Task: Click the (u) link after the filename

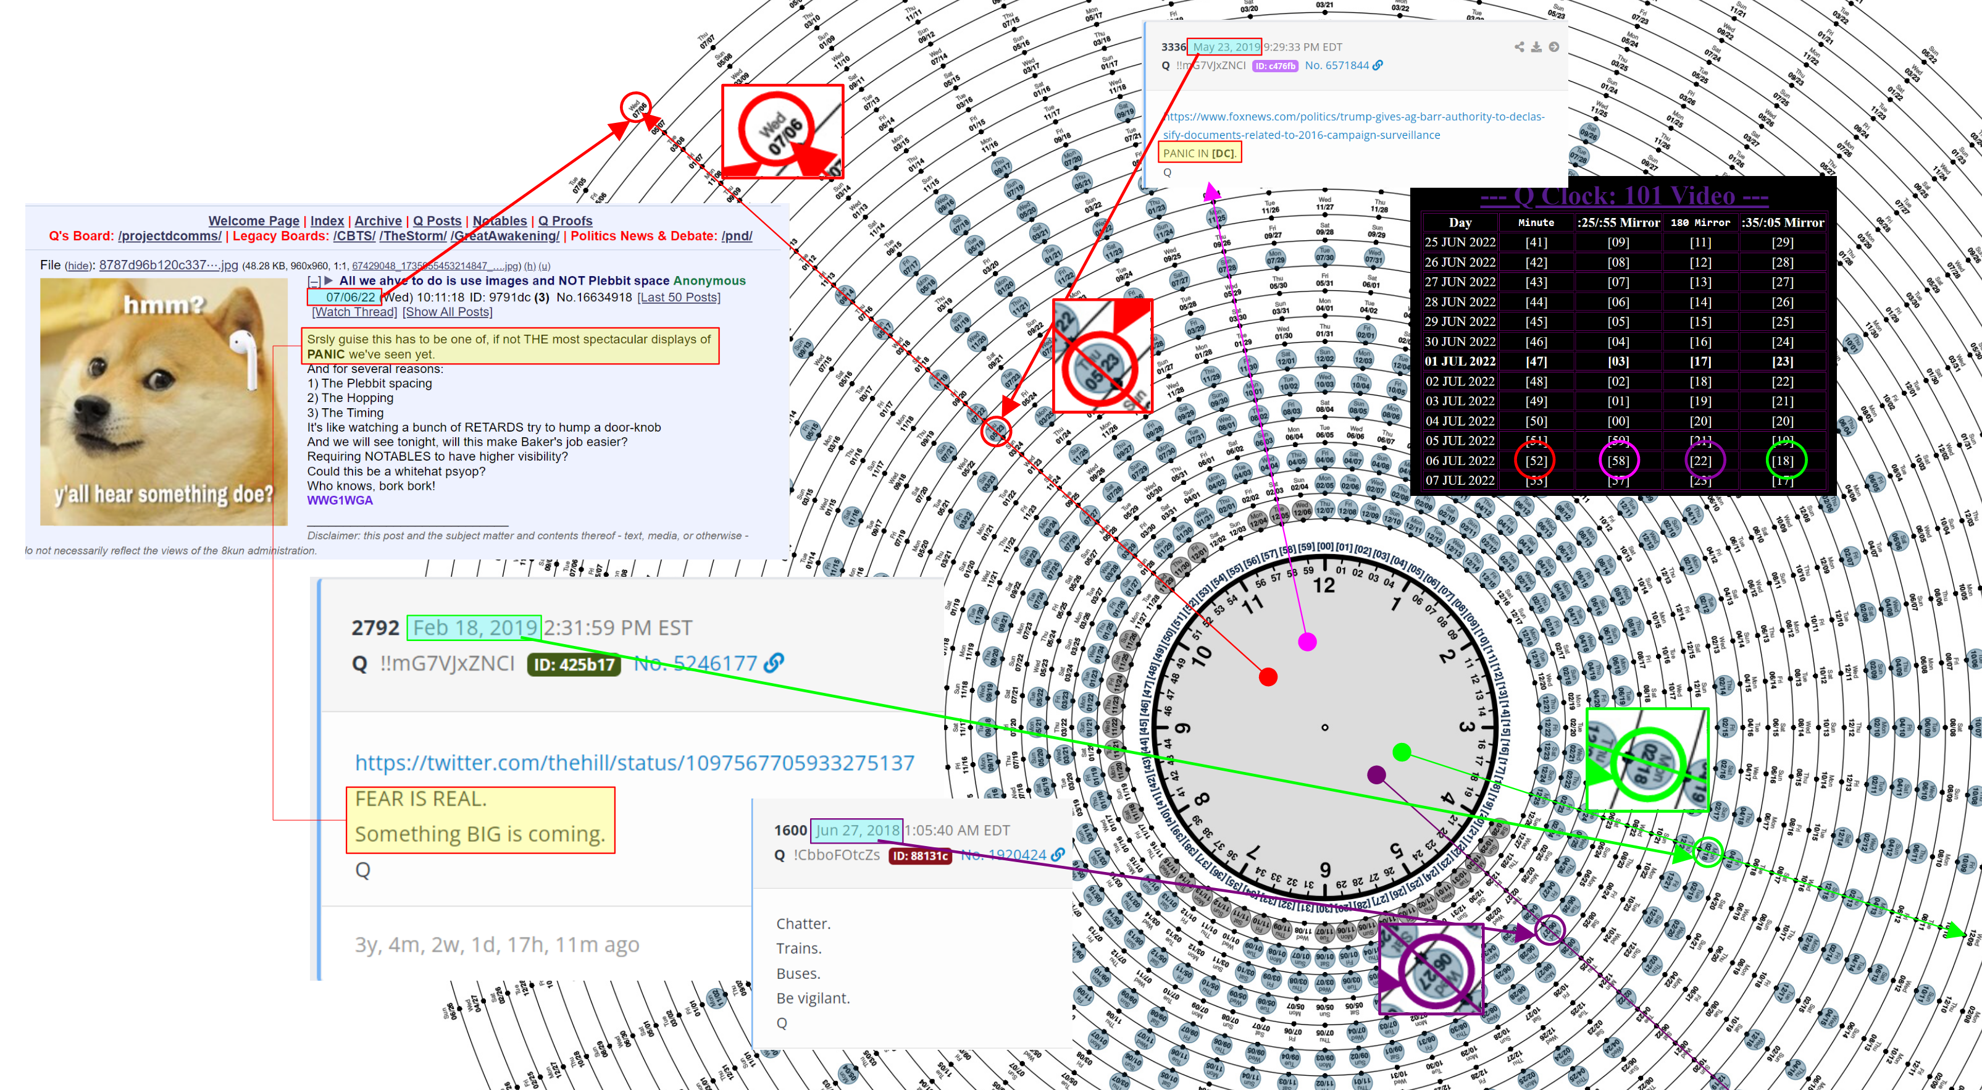Action: tap(544, 266)
